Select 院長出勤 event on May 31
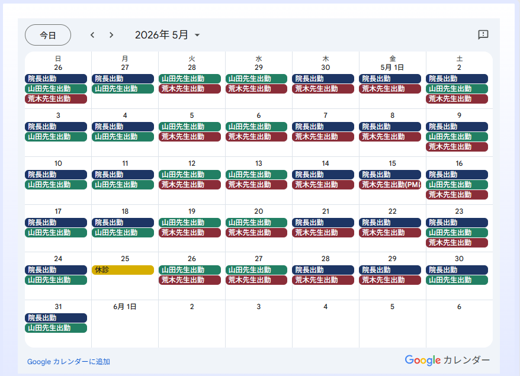This screenshot has height=376, width=520. 56,318
